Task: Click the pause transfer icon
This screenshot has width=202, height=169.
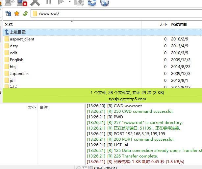Action: 48,2
